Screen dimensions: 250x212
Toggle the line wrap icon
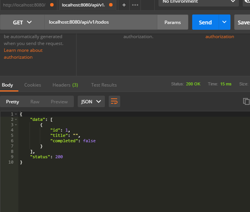114,101
